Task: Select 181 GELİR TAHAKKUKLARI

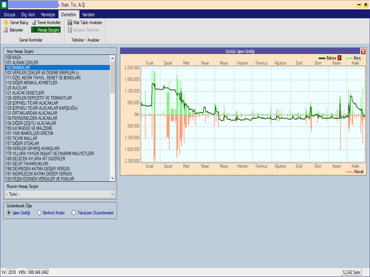Action: pos(57,164)
